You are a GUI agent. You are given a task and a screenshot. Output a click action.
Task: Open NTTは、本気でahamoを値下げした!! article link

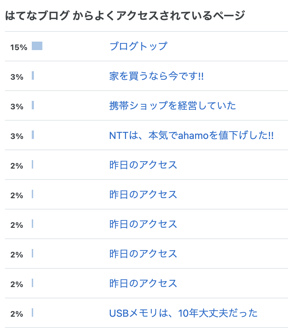click(x=191, y=135)
